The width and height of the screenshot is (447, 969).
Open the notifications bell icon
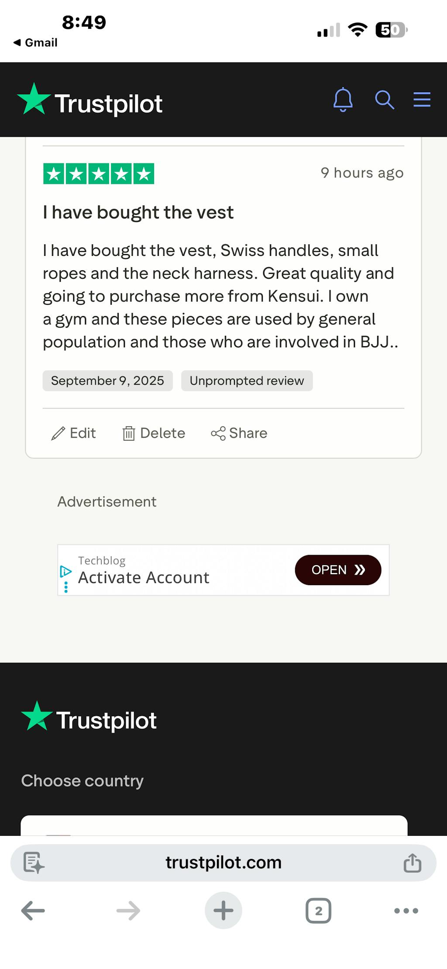(x=343, y=100)
